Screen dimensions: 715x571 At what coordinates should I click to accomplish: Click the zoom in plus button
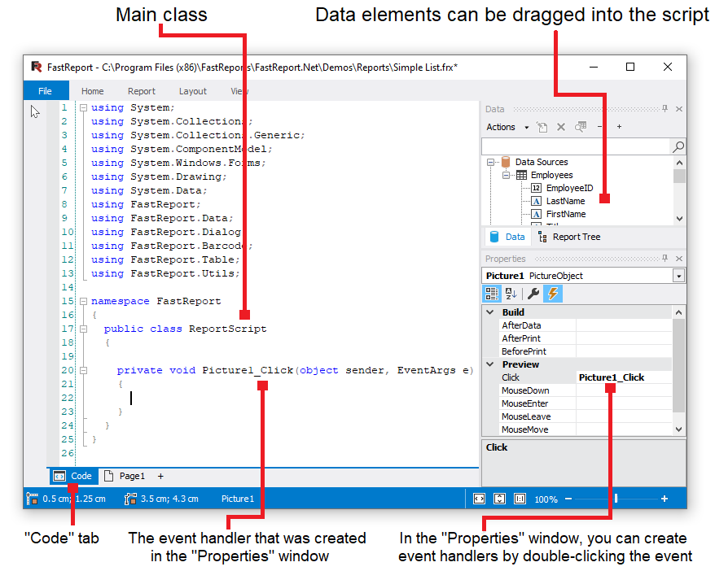point(665,499)
